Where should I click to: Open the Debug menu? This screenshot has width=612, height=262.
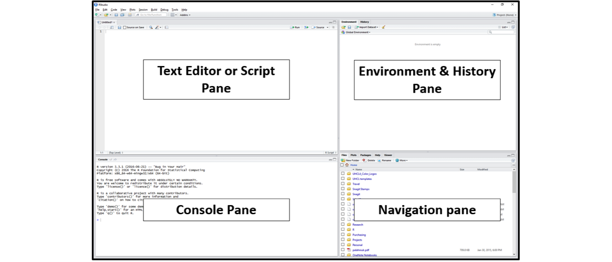click(x=164, y=10)
